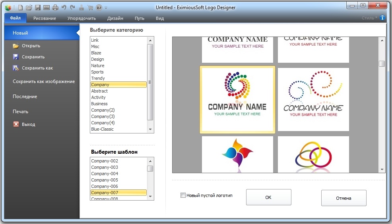This screenshot has width=392, height=224.
Task: Click the red Выход exit icon
Action: (16, 124)
